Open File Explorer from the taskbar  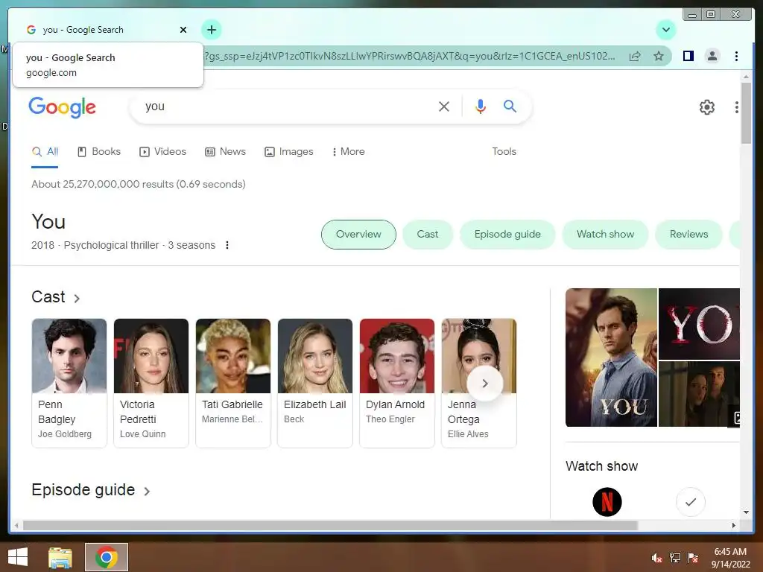(60, 557)
